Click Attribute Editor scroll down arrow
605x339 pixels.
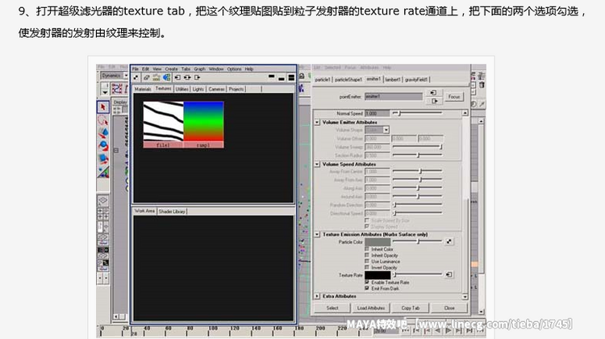[465, 296]
